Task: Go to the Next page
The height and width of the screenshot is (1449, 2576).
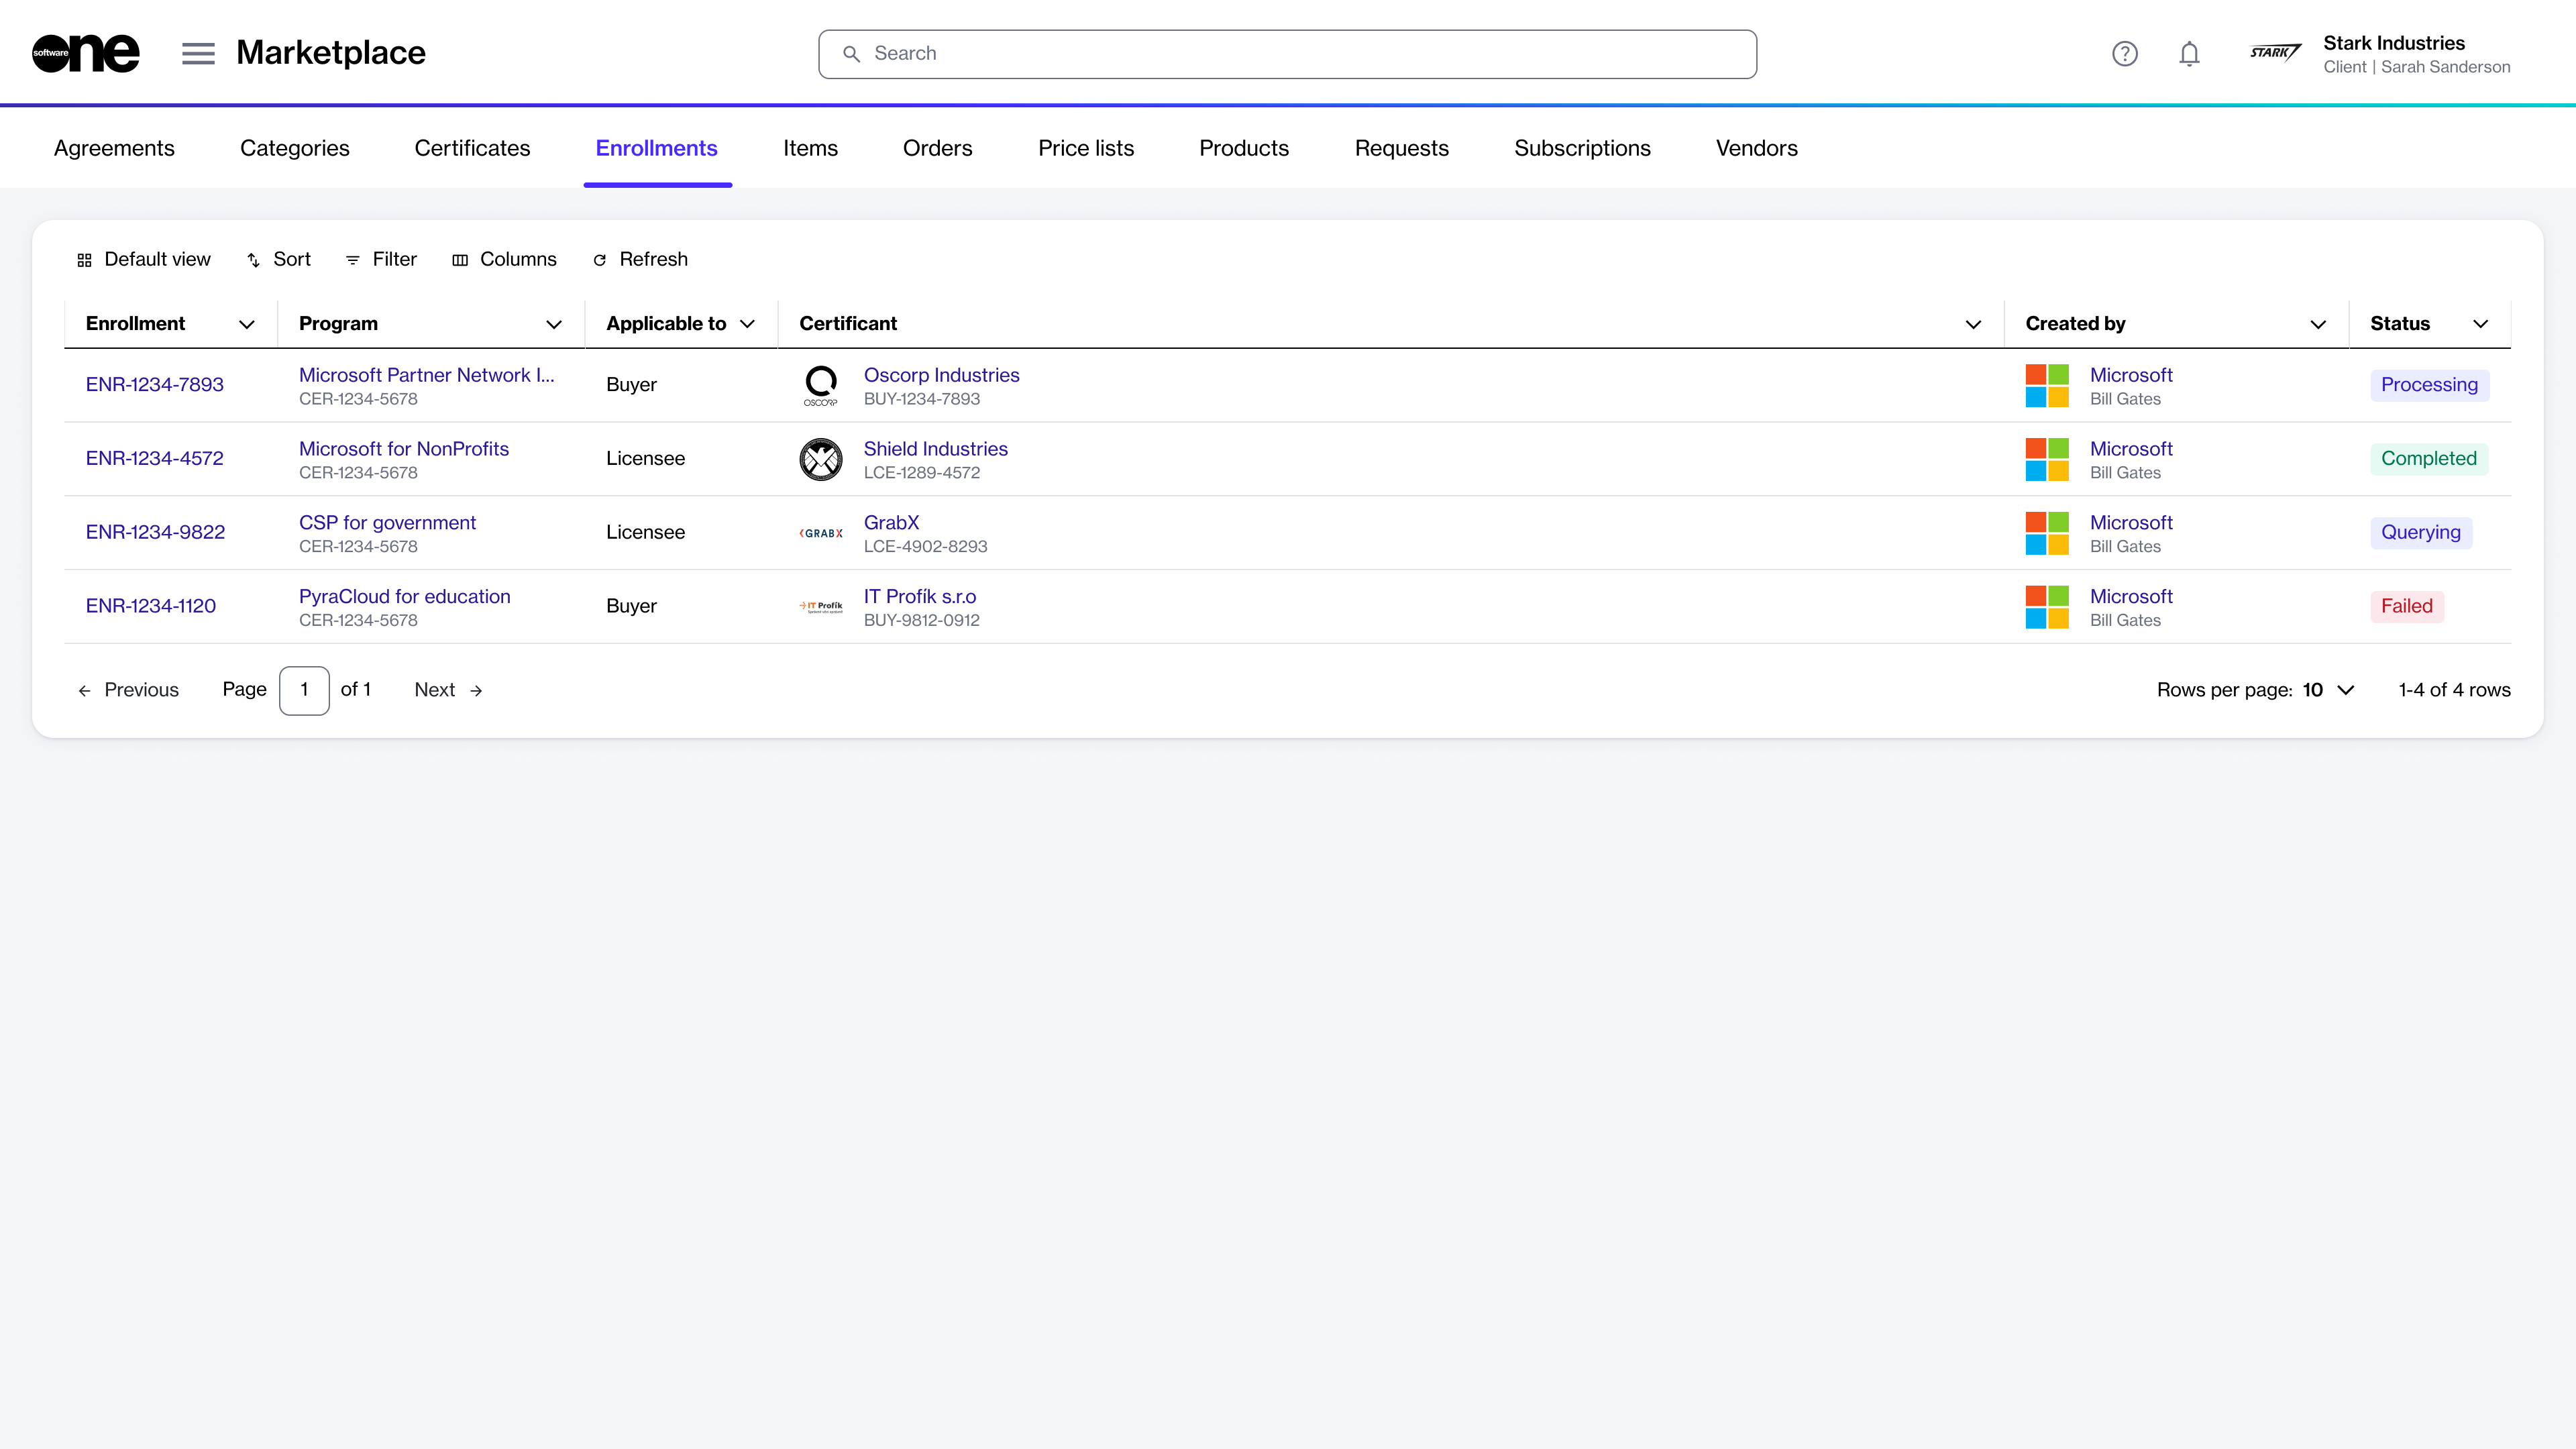Action: coord(448,690)
